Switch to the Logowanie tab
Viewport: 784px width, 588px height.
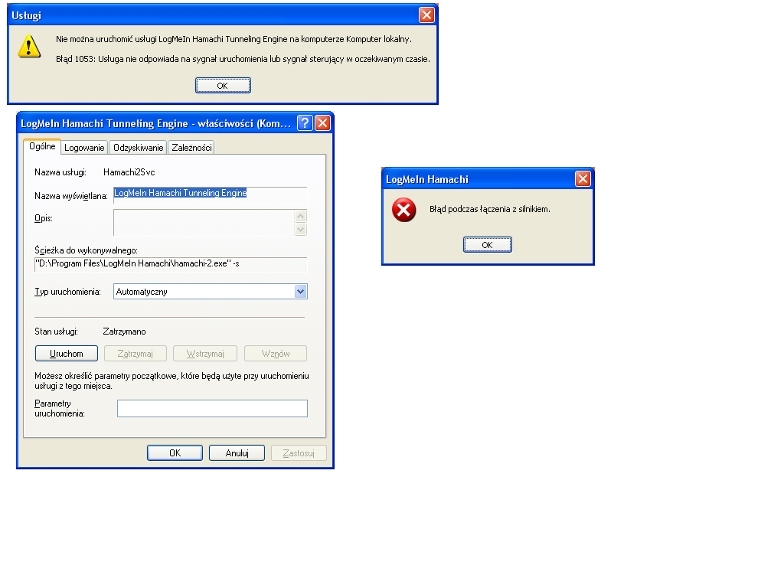84,148
